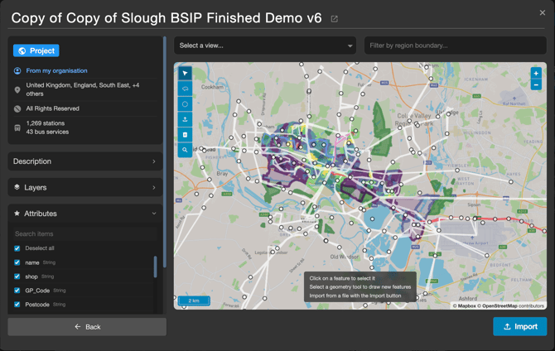Click the upload file tool in map toolbar
The image size is (555, 351).
[x=185, y=119]
